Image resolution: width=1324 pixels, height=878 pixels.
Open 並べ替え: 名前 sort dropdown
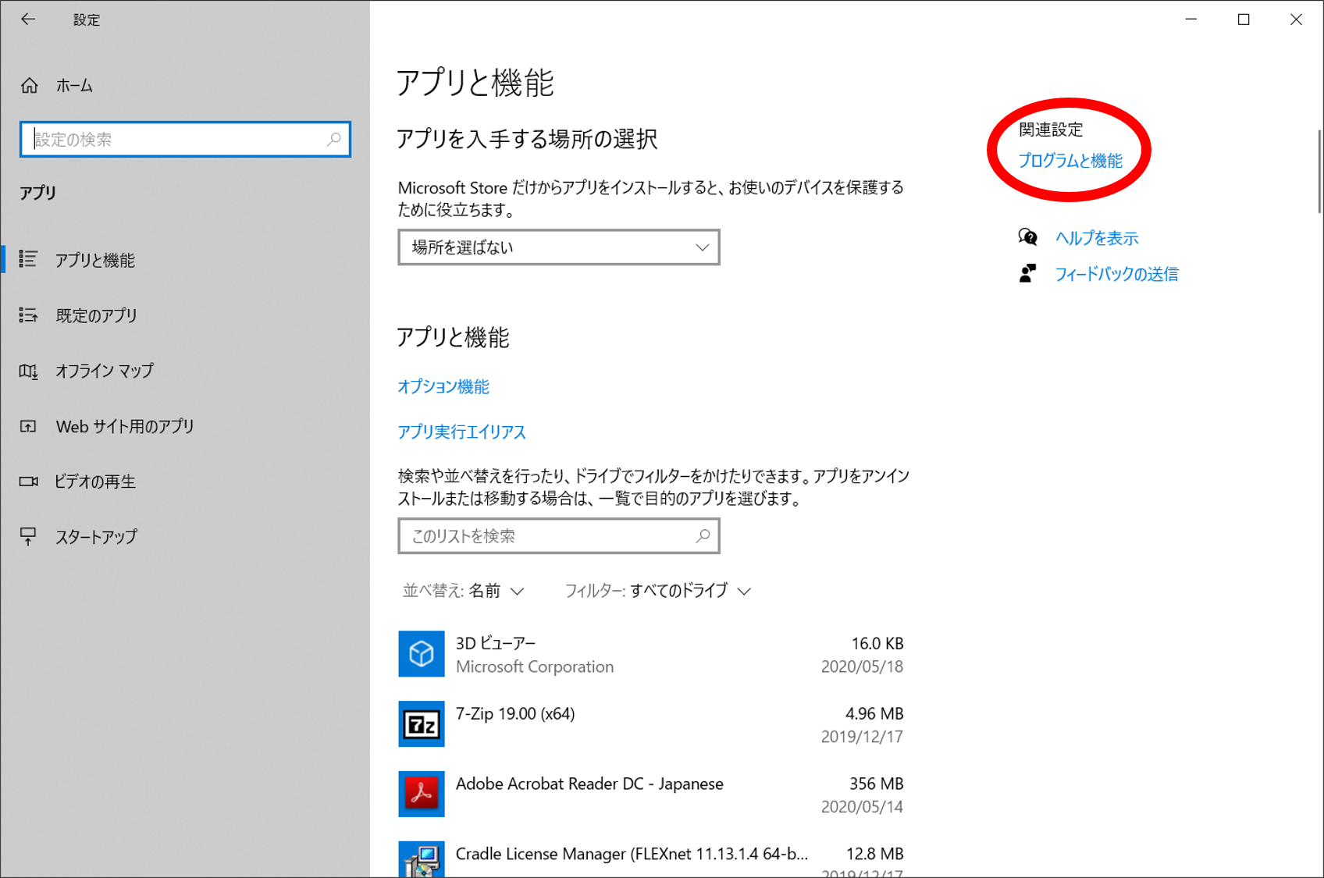[463, 591]
